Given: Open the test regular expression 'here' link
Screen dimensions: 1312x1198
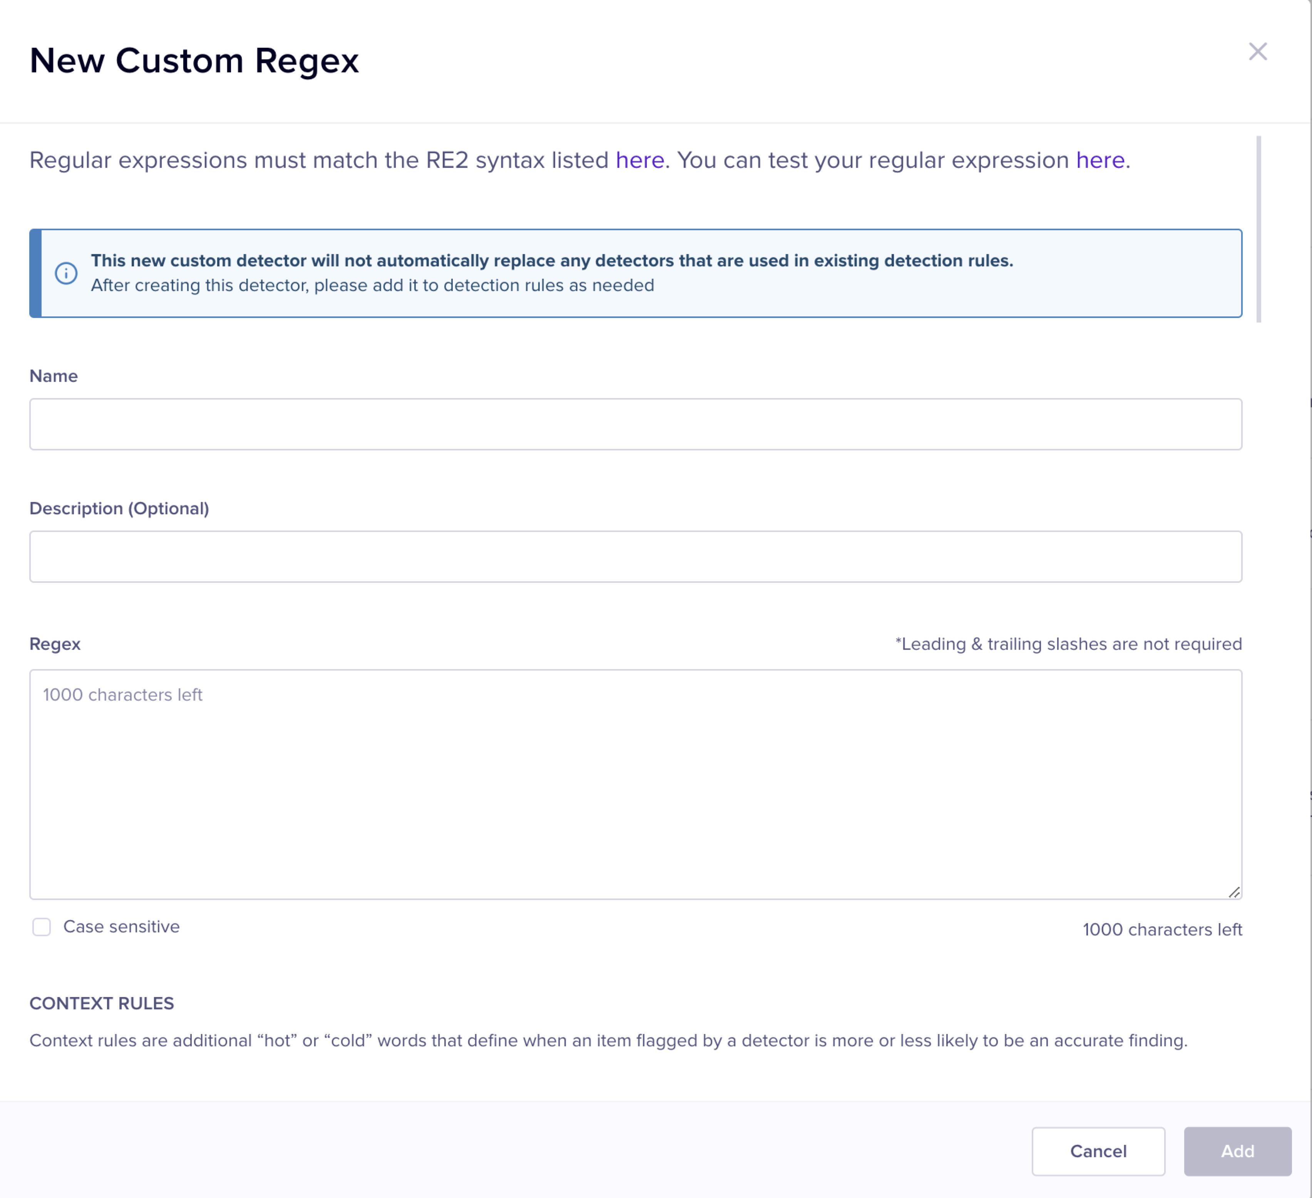Looking at the screenshot, I should coord(1099,160).
